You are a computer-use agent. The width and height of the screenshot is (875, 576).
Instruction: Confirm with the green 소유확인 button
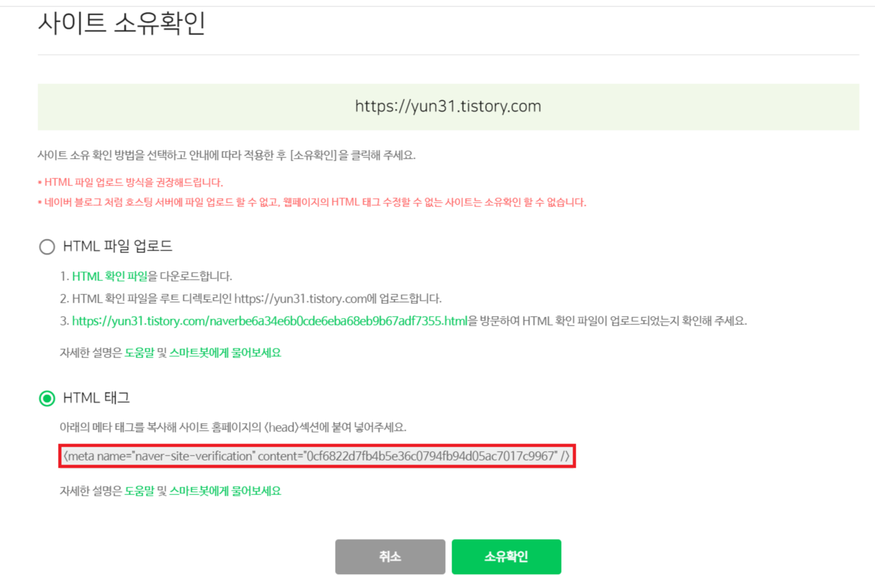(506, 557)
